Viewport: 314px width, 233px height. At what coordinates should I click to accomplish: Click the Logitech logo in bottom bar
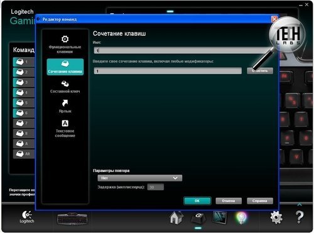[x=27, y=217]
